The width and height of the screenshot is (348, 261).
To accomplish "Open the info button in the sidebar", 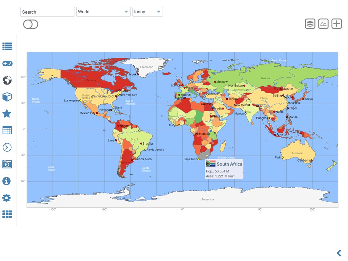I will [x=7, y=181].
